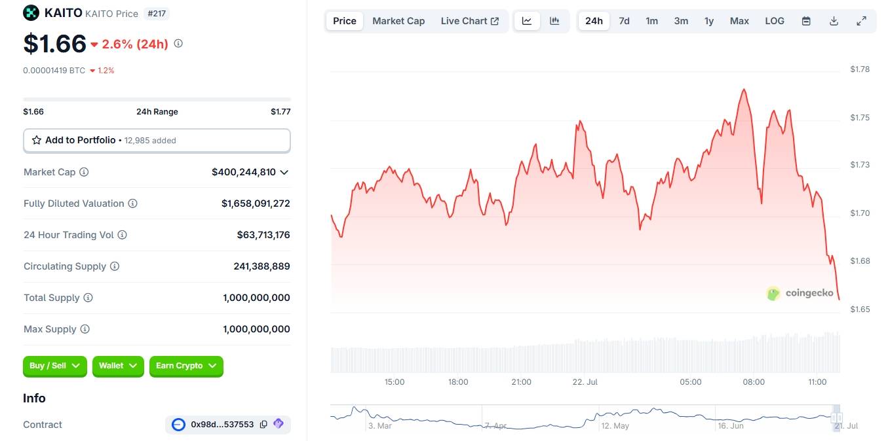
Task: Click the 16. Jun label on navigator timeline
Action: click(x=731, y=426)
